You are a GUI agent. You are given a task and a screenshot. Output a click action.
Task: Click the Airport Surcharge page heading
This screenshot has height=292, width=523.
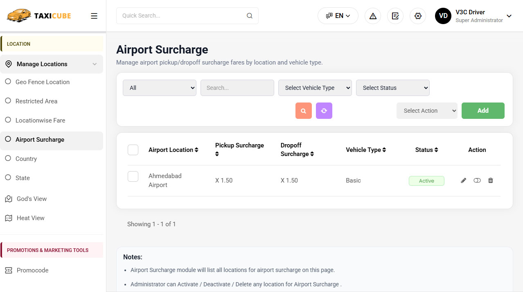coord(162,49)
